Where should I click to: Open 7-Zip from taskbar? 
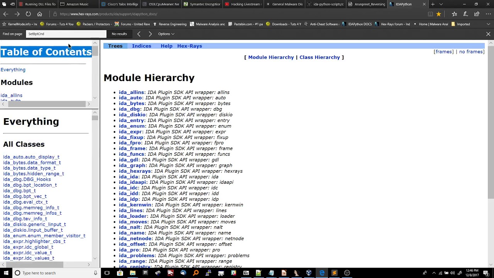(x=246, y=273)
